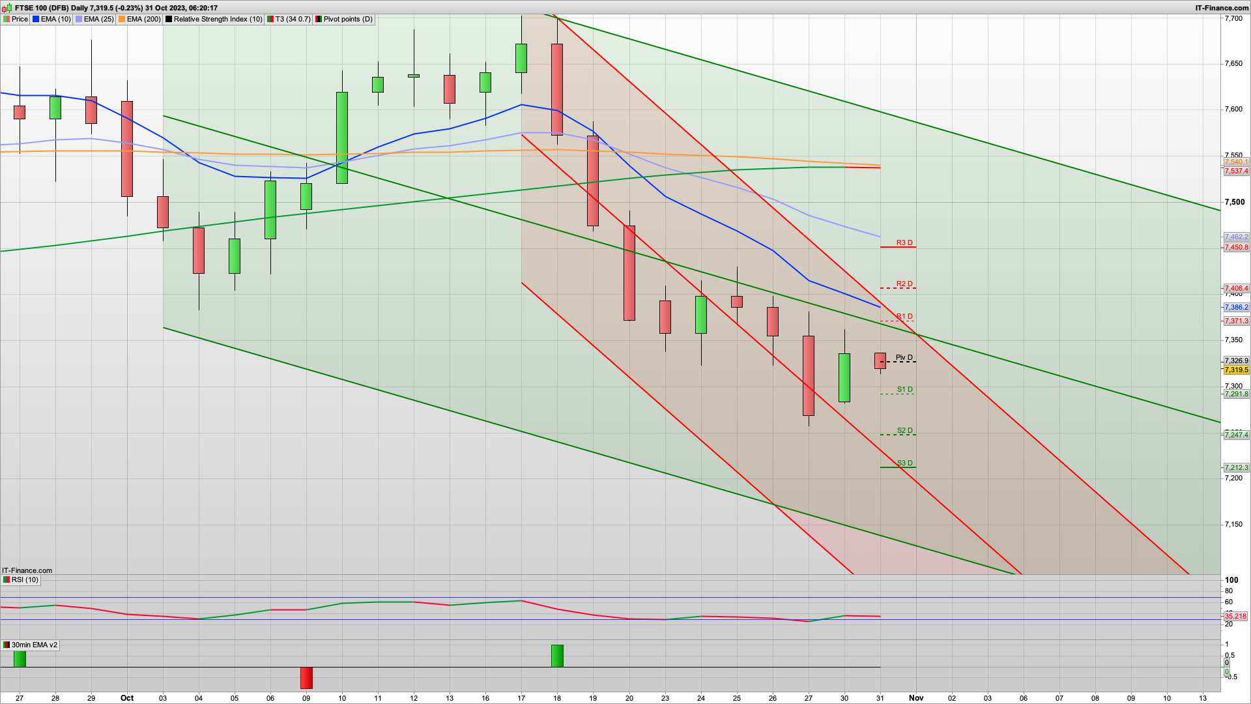Click the RSI axis value 100
Viewport: 1251px width, 704px height.
[x=1231, y=580]
